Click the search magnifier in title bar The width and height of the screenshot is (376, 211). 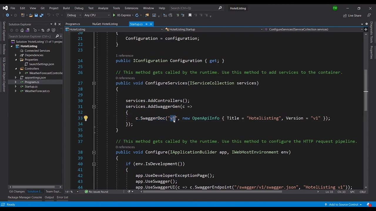[x=220, y=8]
